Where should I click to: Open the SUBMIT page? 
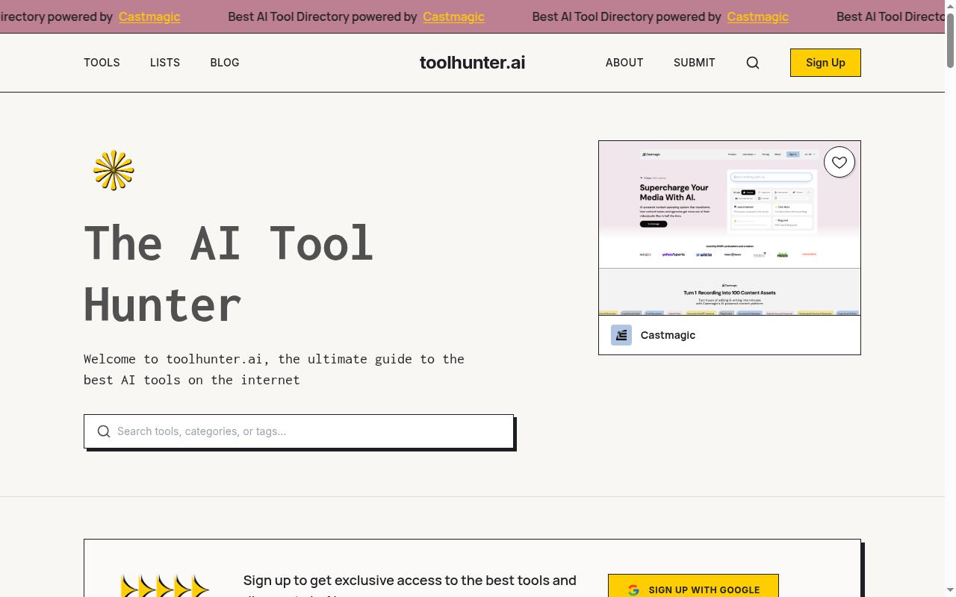coord(695,63)
